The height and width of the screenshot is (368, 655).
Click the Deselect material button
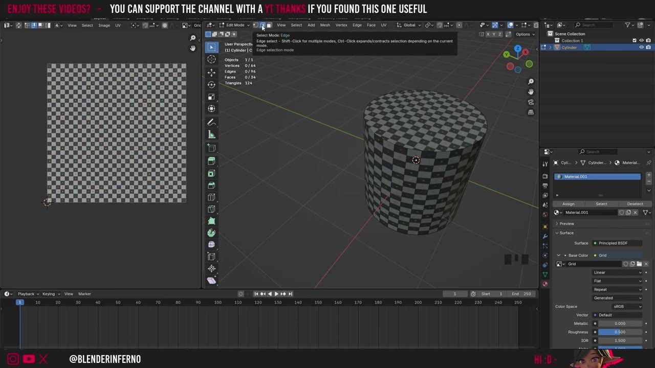pyautogui.click(x=635, y=204)
